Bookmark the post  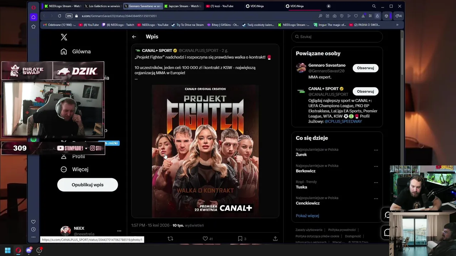tap(240, 239)
